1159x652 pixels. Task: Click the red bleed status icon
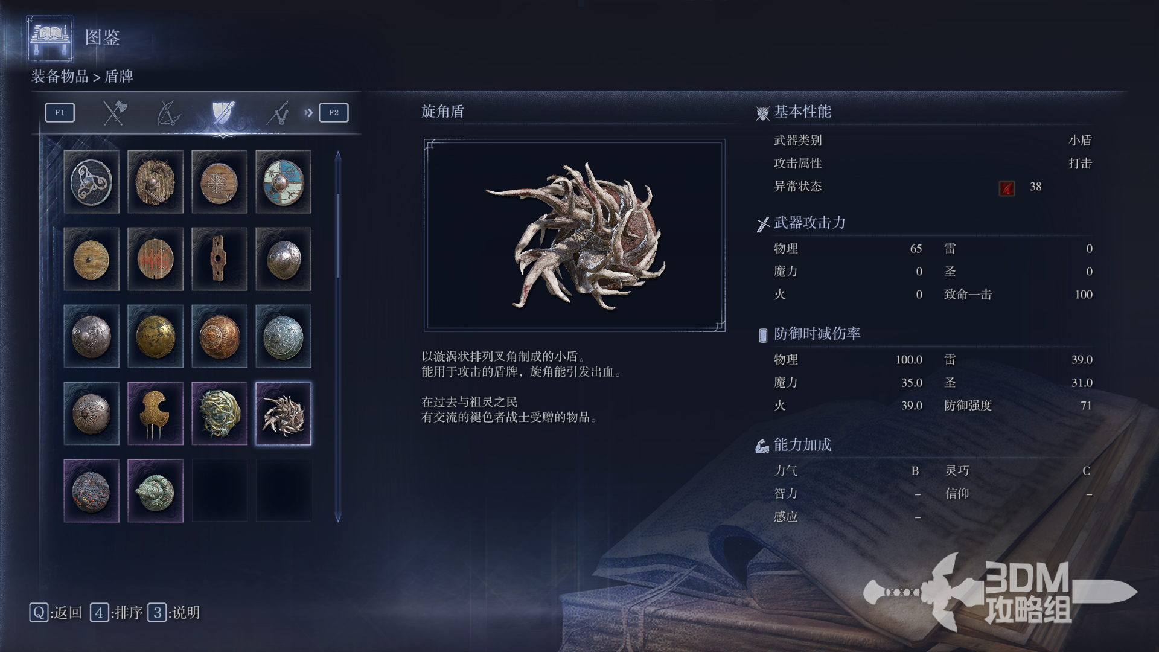pyautogui.click(x=1006, y=188)
